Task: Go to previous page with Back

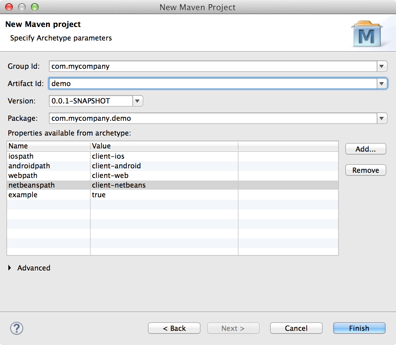Action: point(174,328)
